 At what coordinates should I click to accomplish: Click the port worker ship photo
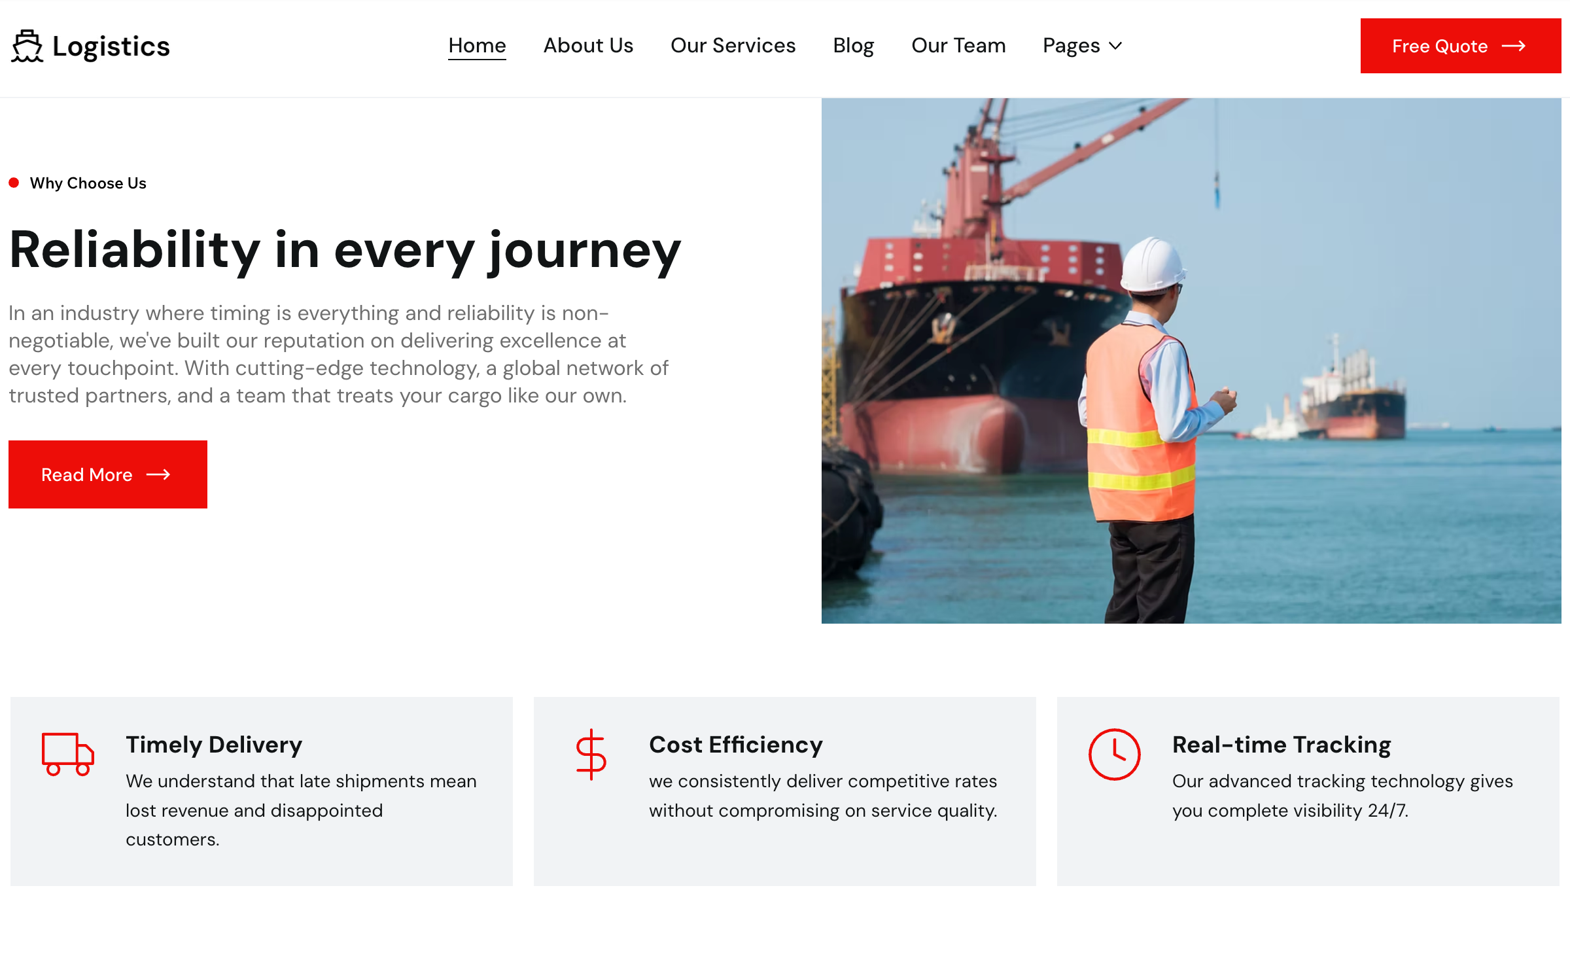coord(1191,361)
